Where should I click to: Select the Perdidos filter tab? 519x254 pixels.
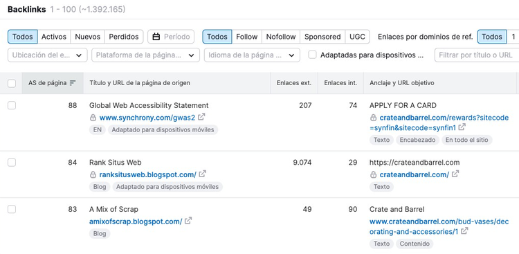point(124,37)
